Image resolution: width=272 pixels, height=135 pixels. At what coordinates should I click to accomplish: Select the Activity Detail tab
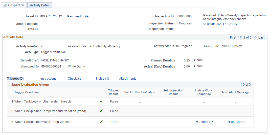[40, 5]
